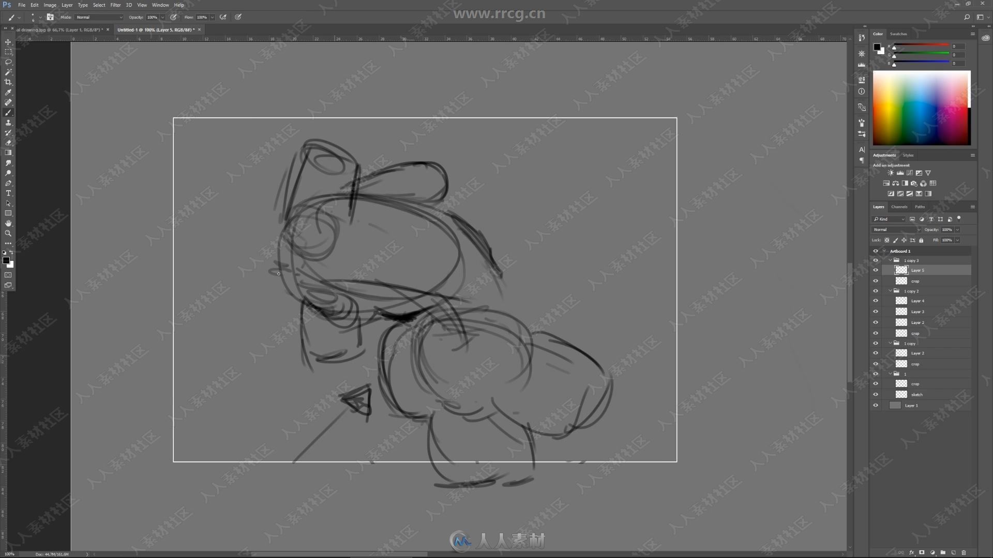Select the Magic Wand tool
The image size is (993, 558).
pos(8,72)
